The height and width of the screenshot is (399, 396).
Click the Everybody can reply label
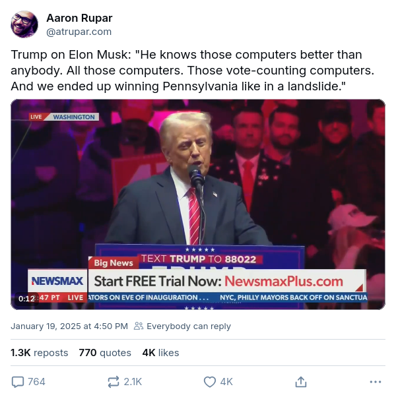tap(189, 326)
